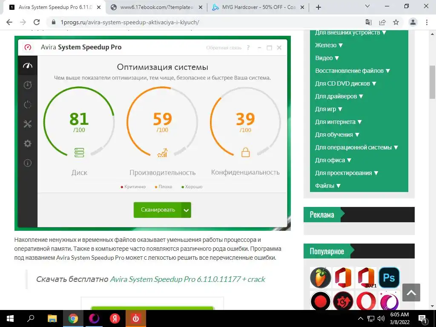Image resolution: width=436 pixels, height=327 pixels.
Task: Expand the Для игр category
Action: pyautogui.click(x=328, y=109)
